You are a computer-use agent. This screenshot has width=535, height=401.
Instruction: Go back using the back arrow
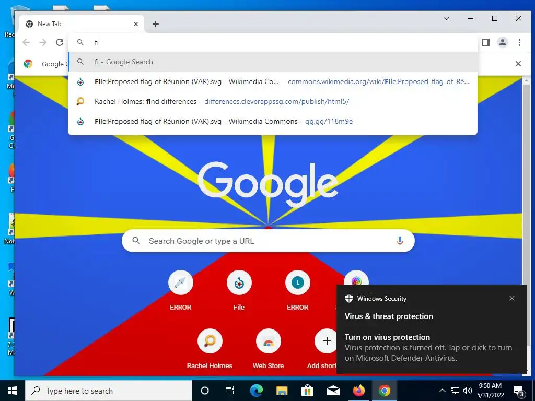tap(26, 42)
